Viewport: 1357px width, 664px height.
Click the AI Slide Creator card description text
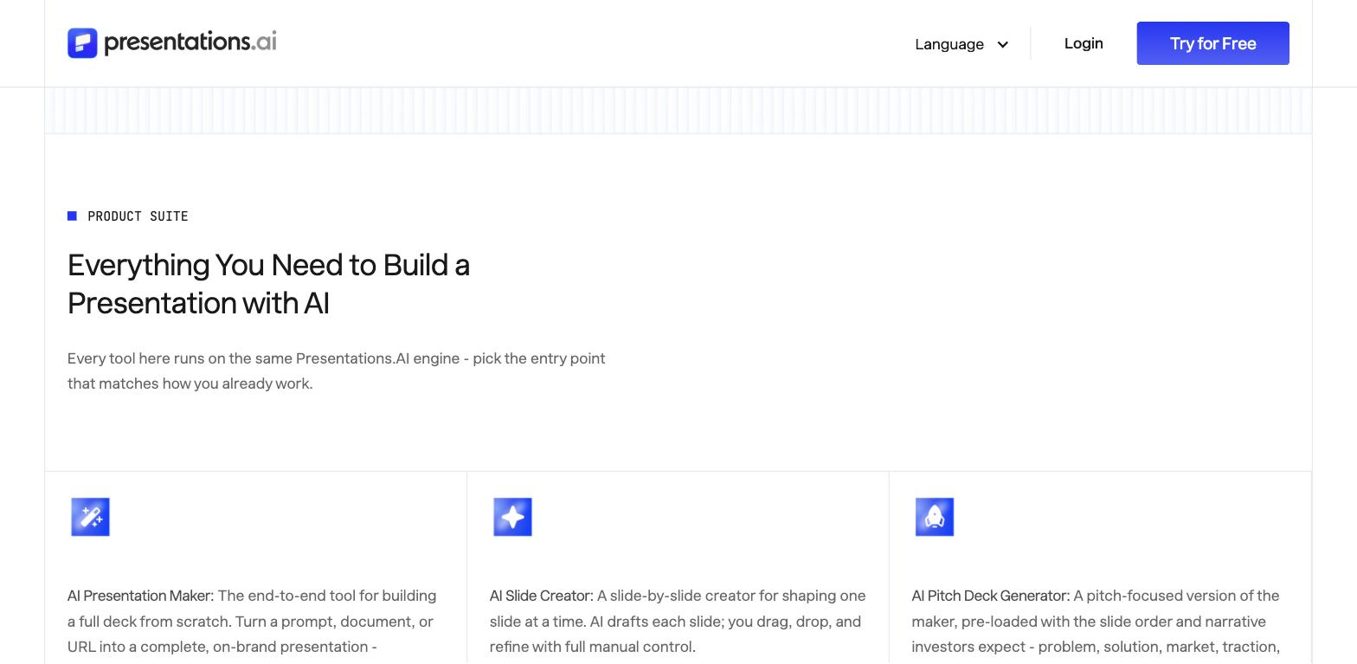678,622
